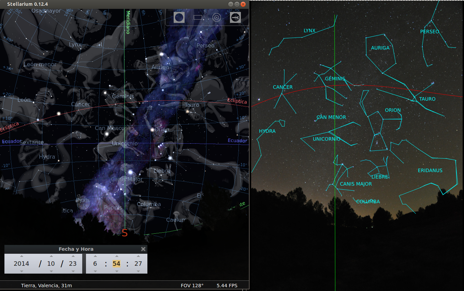Decrease the day value with down arrow

pyautogui.click(x=73, y=271)
